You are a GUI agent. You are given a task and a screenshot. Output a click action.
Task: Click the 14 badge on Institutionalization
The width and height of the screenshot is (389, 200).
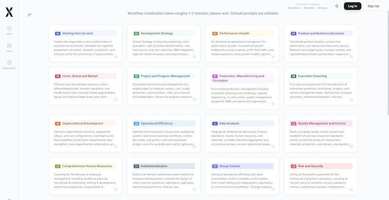click(x=136, y=166)
